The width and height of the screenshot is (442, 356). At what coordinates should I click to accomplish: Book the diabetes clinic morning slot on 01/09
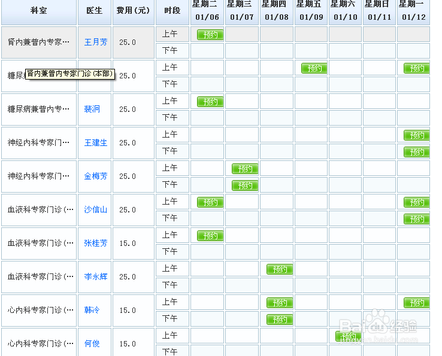(x=314, y=68)
